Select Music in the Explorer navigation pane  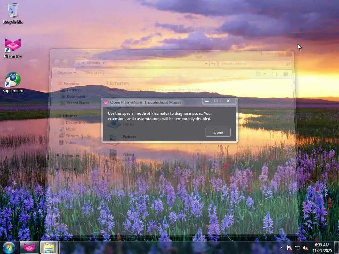(x=68, y=129)
